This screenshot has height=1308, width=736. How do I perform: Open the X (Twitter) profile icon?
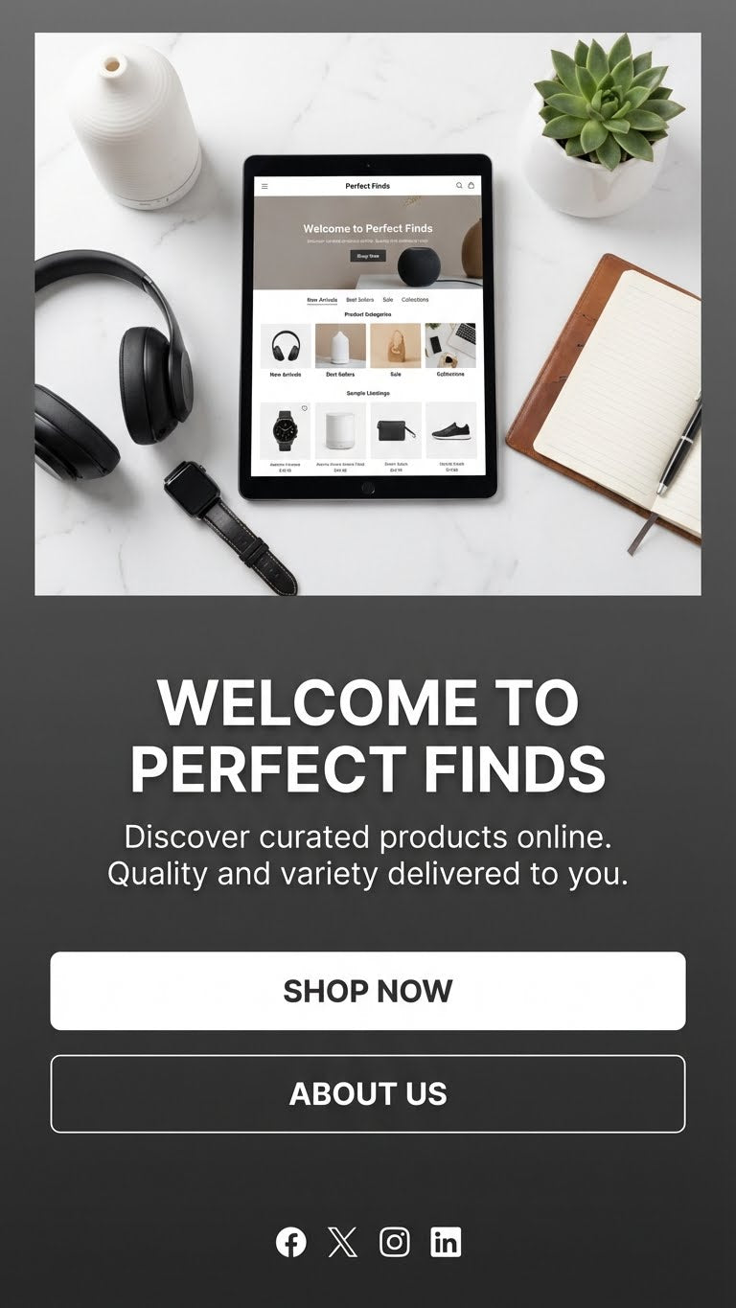coord(342,1242)
